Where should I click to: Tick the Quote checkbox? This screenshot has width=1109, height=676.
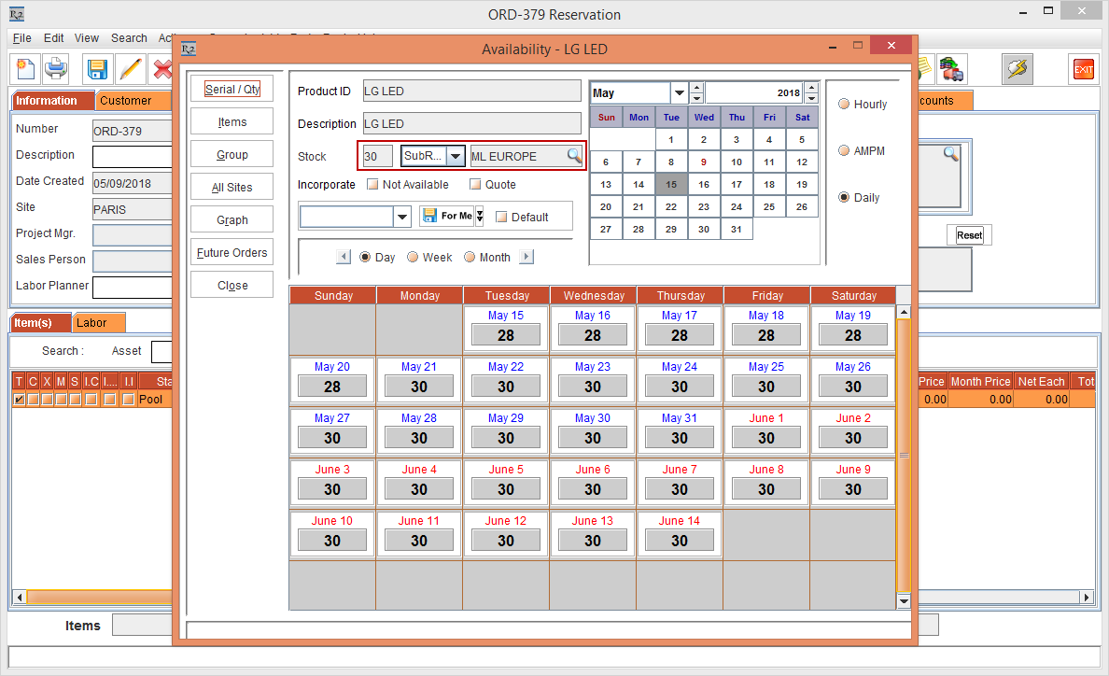click(x=475, y=185)
